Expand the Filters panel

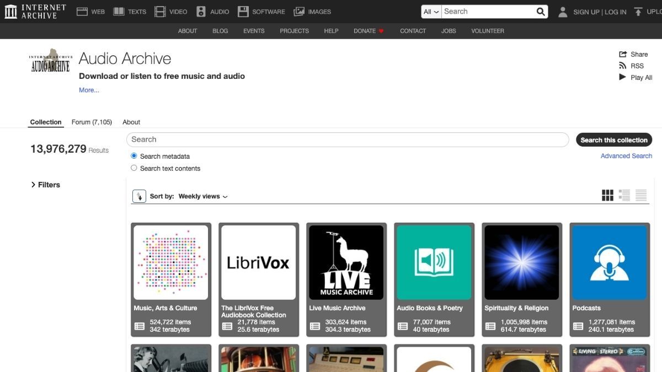tap(45, 185)
